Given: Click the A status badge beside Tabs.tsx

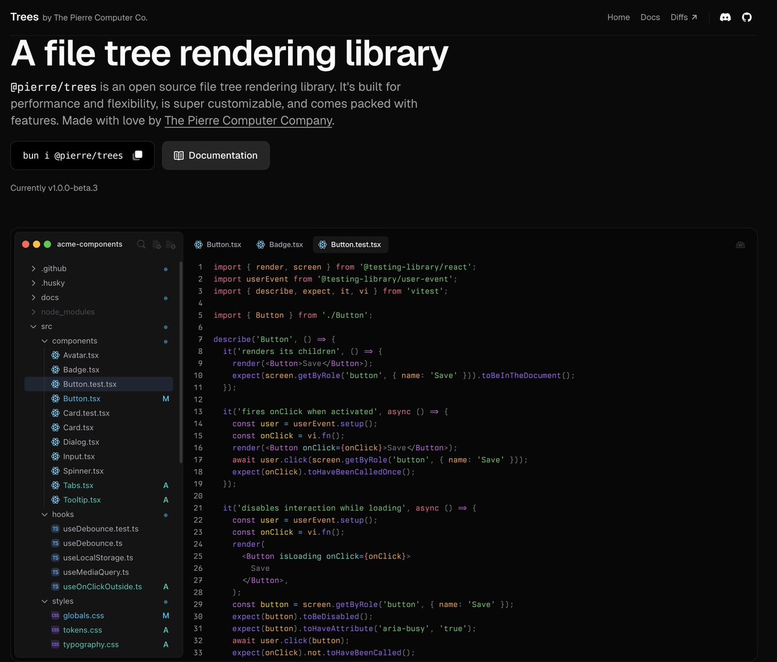Looking at the screenshot, I should click(166, 485).
